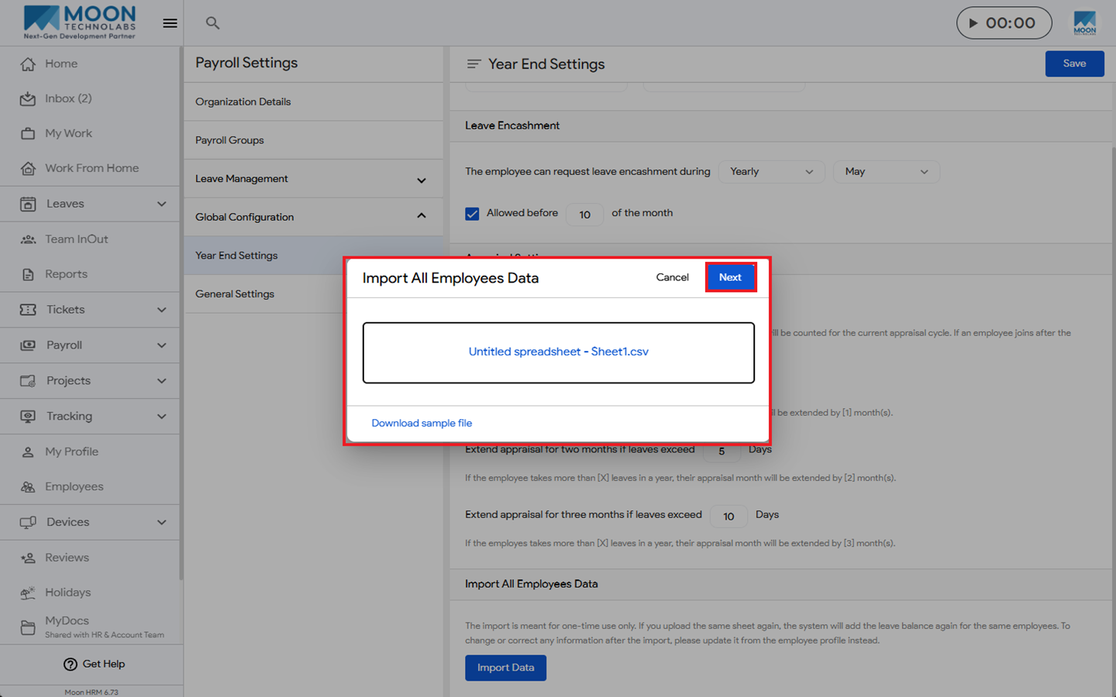Click the Home house icon
The image size is (1116, 697).
(x=28, y=64)
